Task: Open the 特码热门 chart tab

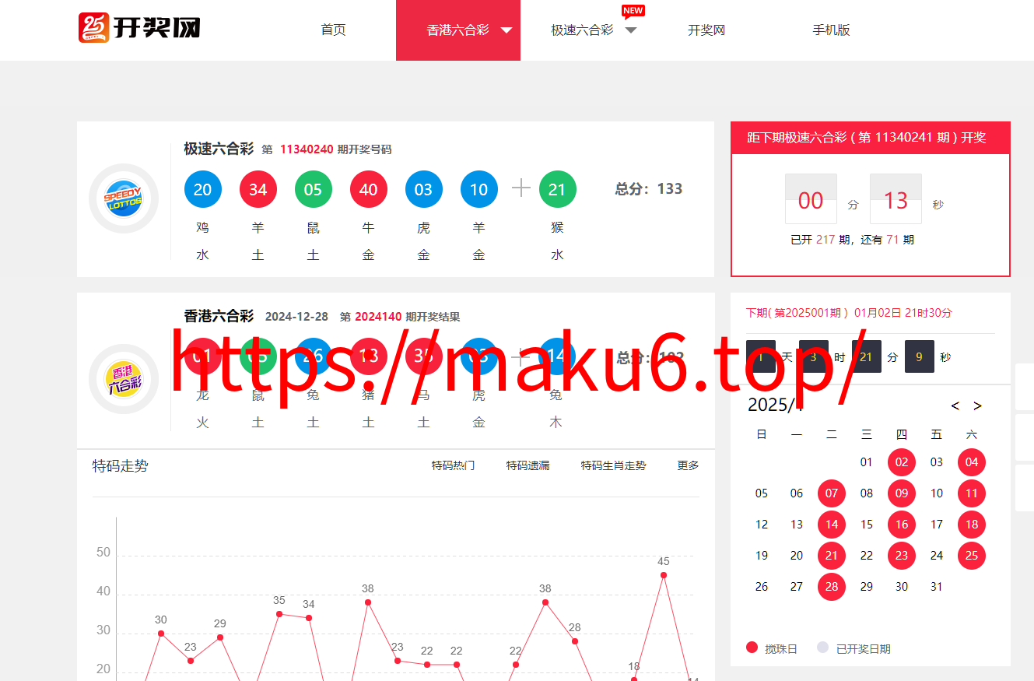Action: 453,465
